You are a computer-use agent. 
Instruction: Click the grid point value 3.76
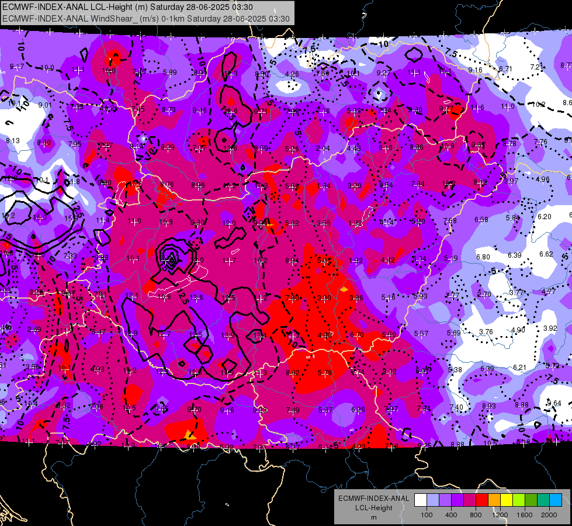tap(486, 332)
